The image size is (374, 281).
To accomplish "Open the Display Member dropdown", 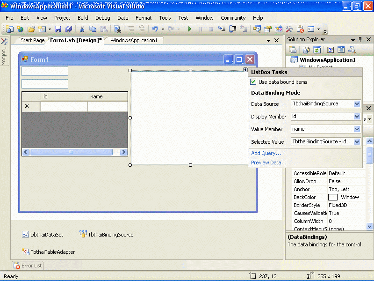I will click(357, 116).
